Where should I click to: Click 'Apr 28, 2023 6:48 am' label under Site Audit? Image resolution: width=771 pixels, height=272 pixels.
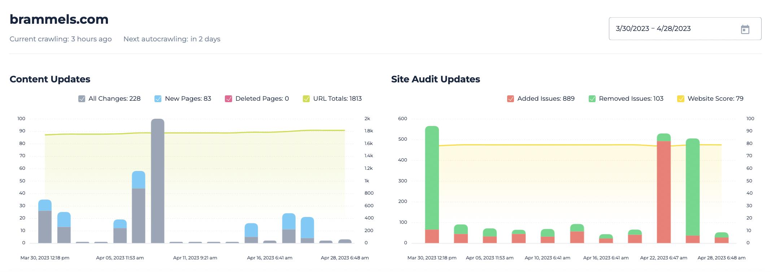[722, 258]
